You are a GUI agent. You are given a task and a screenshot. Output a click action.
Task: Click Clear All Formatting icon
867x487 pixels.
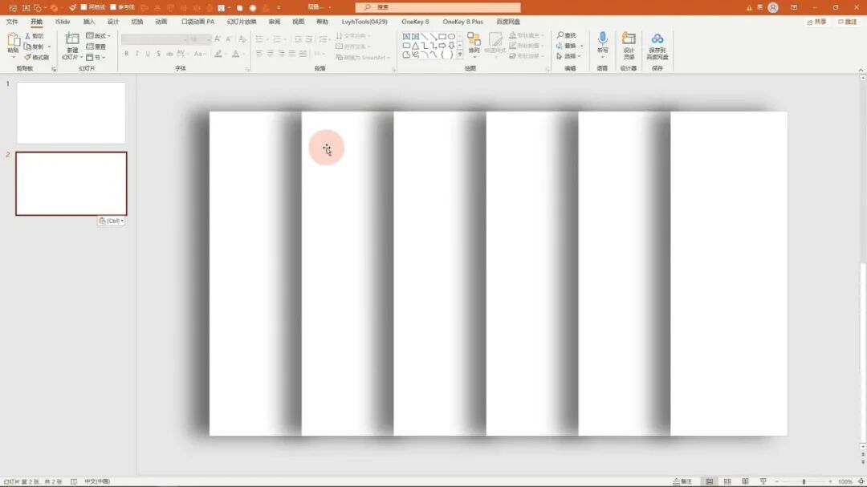coord(242,39)
